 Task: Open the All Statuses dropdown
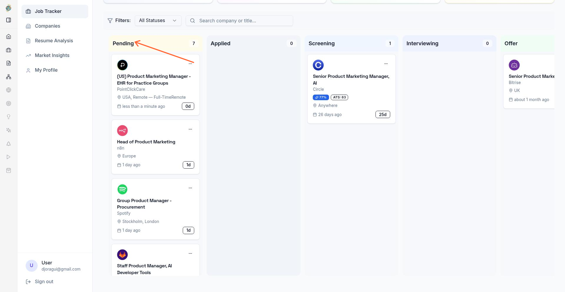click(158, 21)
